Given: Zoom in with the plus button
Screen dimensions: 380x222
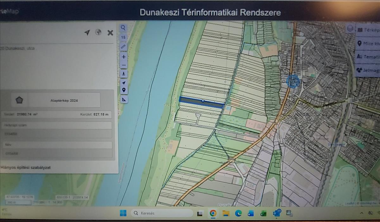Looking at the screenshot, I should coord(123,57).
